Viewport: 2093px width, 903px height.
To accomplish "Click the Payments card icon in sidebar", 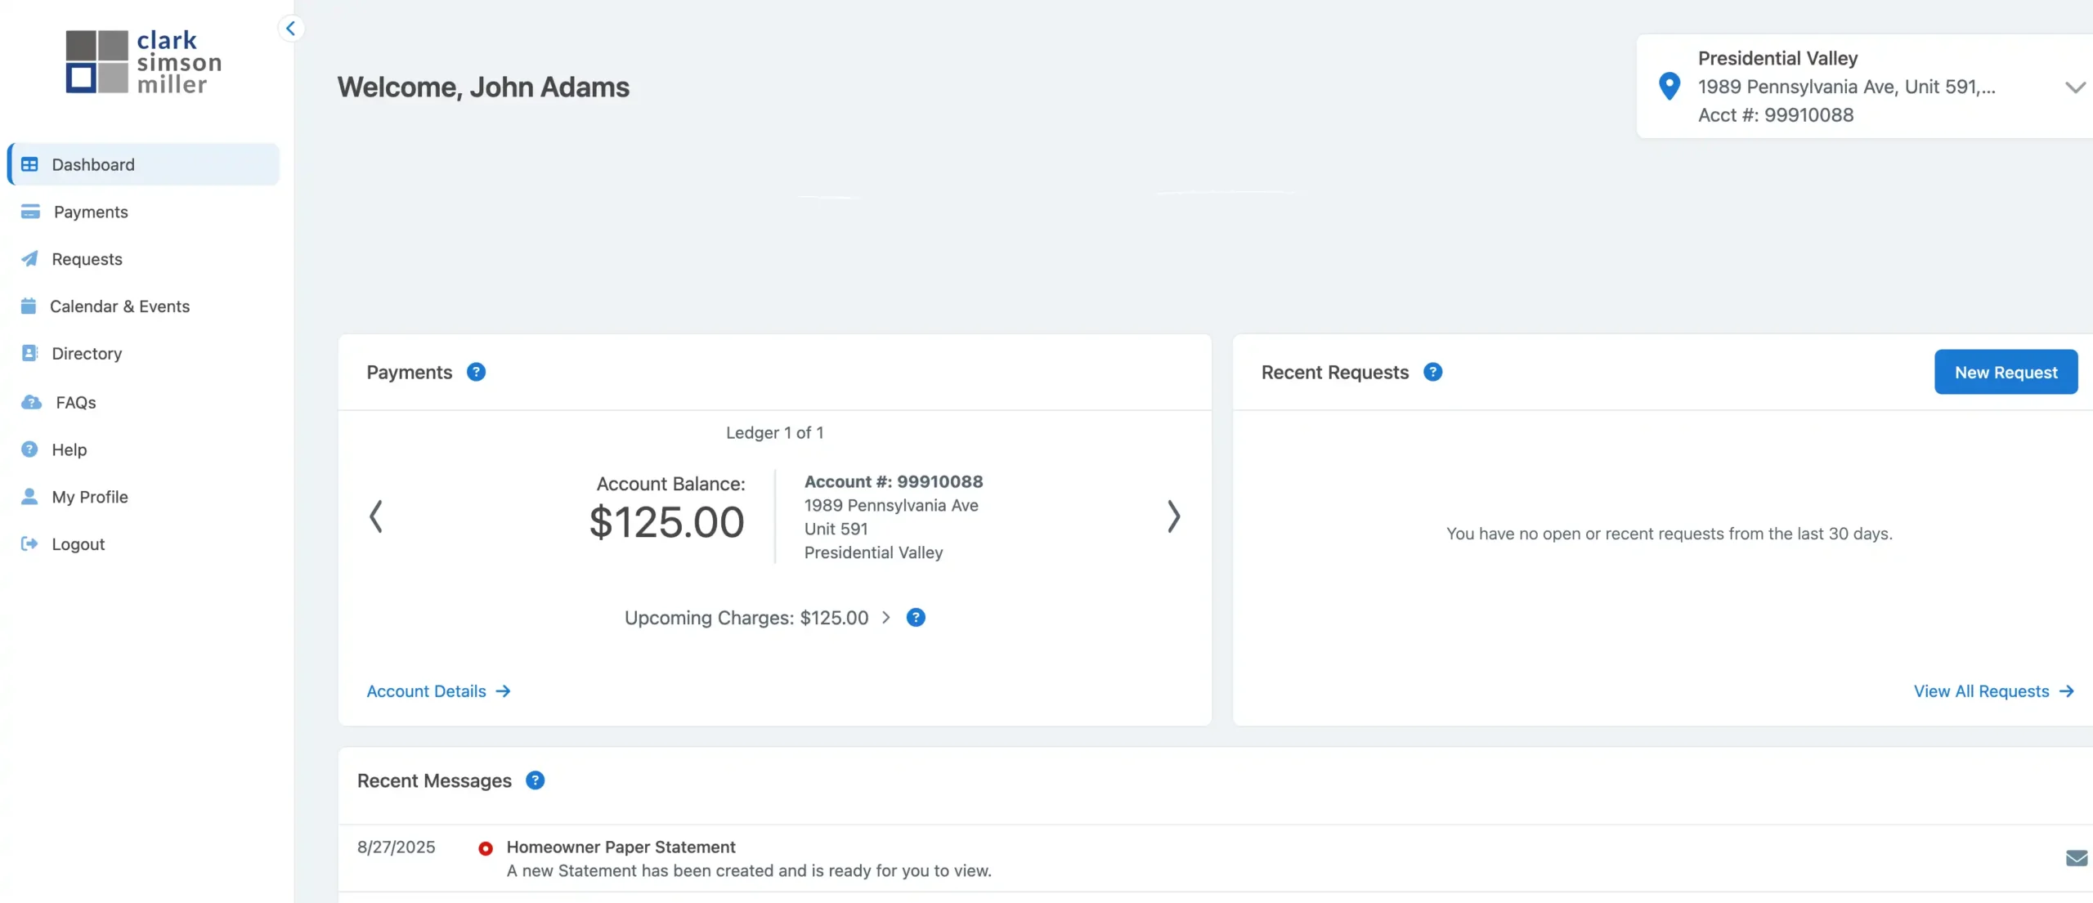I will tap(30, 212).
